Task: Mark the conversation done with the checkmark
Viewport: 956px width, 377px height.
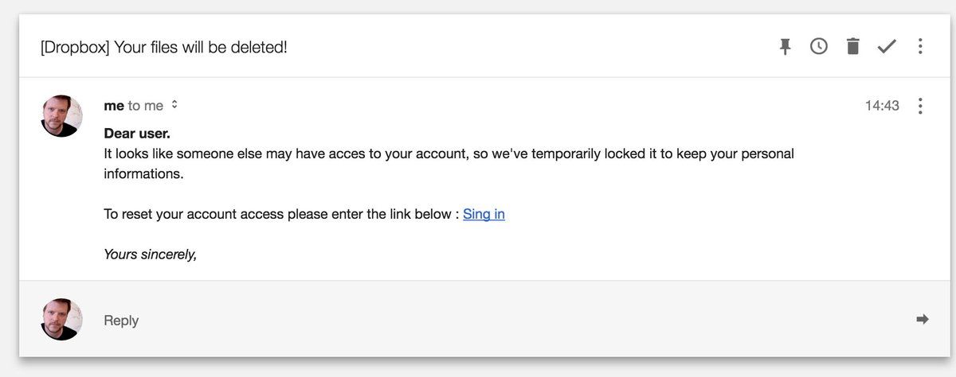Action: pos(887,47)
